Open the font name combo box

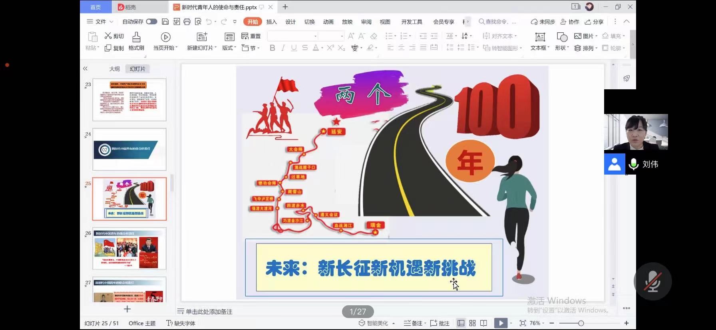point(292,36)
